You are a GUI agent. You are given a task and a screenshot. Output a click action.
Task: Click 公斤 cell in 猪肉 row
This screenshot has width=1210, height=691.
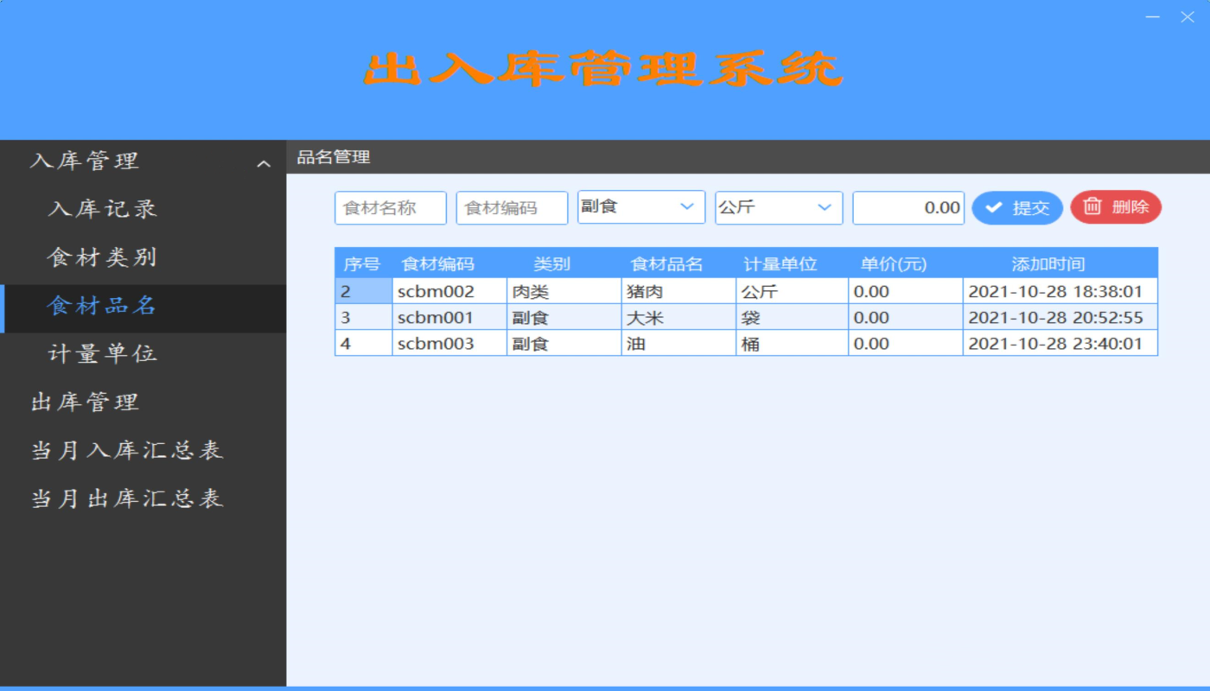coord(792,291)
